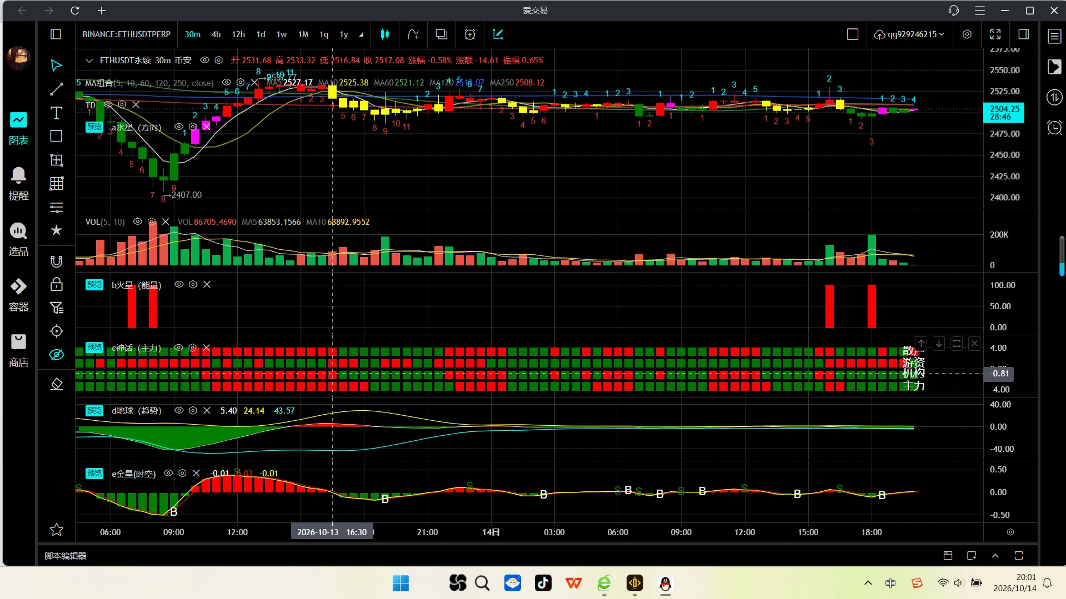This screenshot has height=599, width=1066.
Task: Choose the magnet snap tool
Action: pyautogui.click(x=56, y=261)
